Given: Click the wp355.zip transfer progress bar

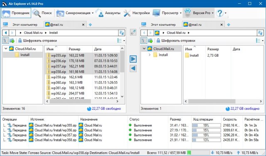Looking at the screenshot, I should 206,126.
